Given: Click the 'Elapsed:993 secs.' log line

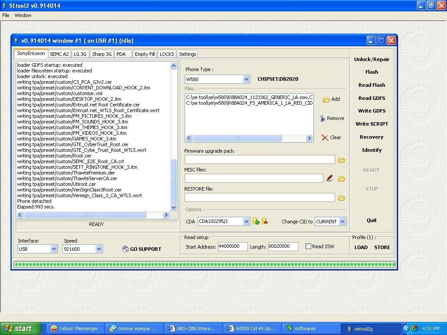Looking at the screenshot, I should (x=36, y=207).
